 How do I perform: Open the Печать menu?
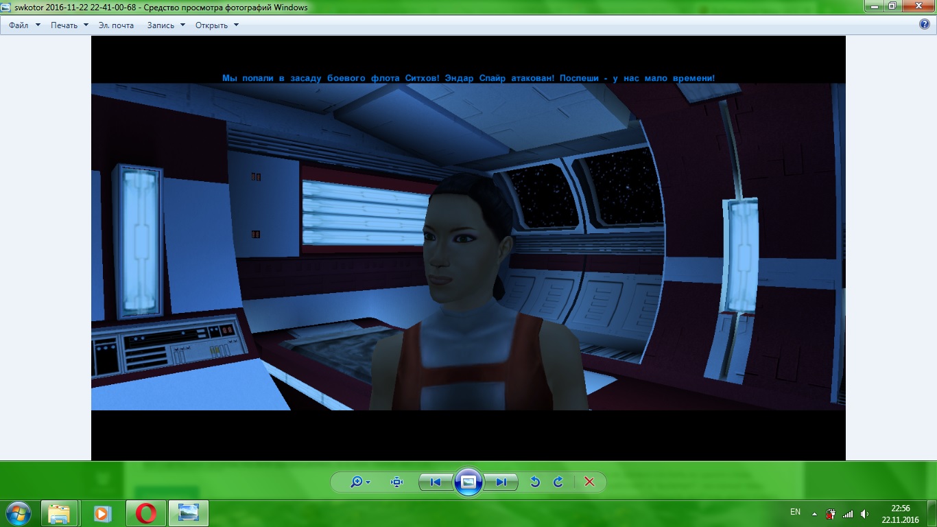coord(69,25)
